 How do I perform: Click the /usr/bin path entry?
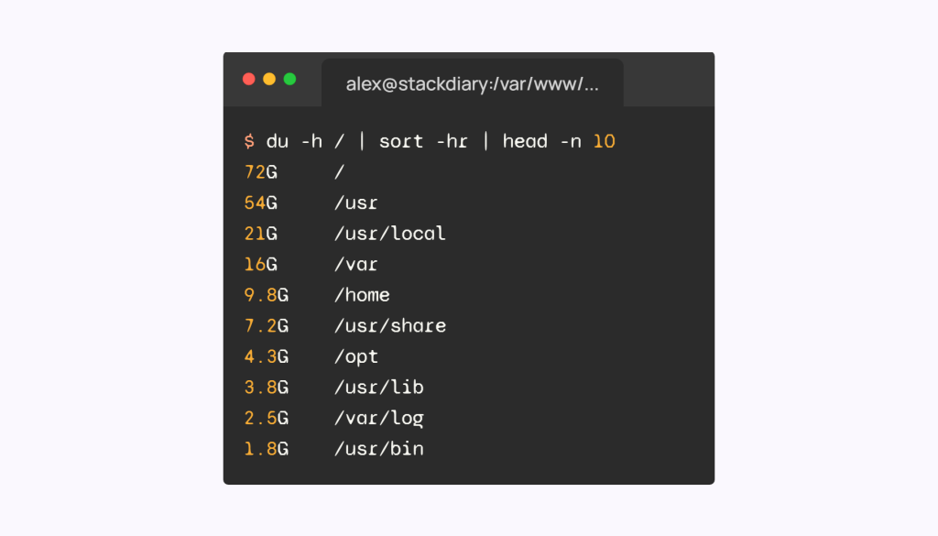click(379, 449)
